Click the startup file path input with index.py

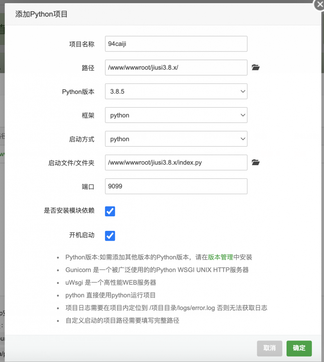point(176,163)
